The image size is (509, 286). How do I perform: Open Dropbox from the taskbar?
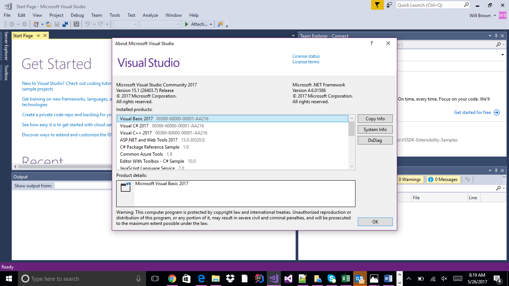click(x=230, y=278)
